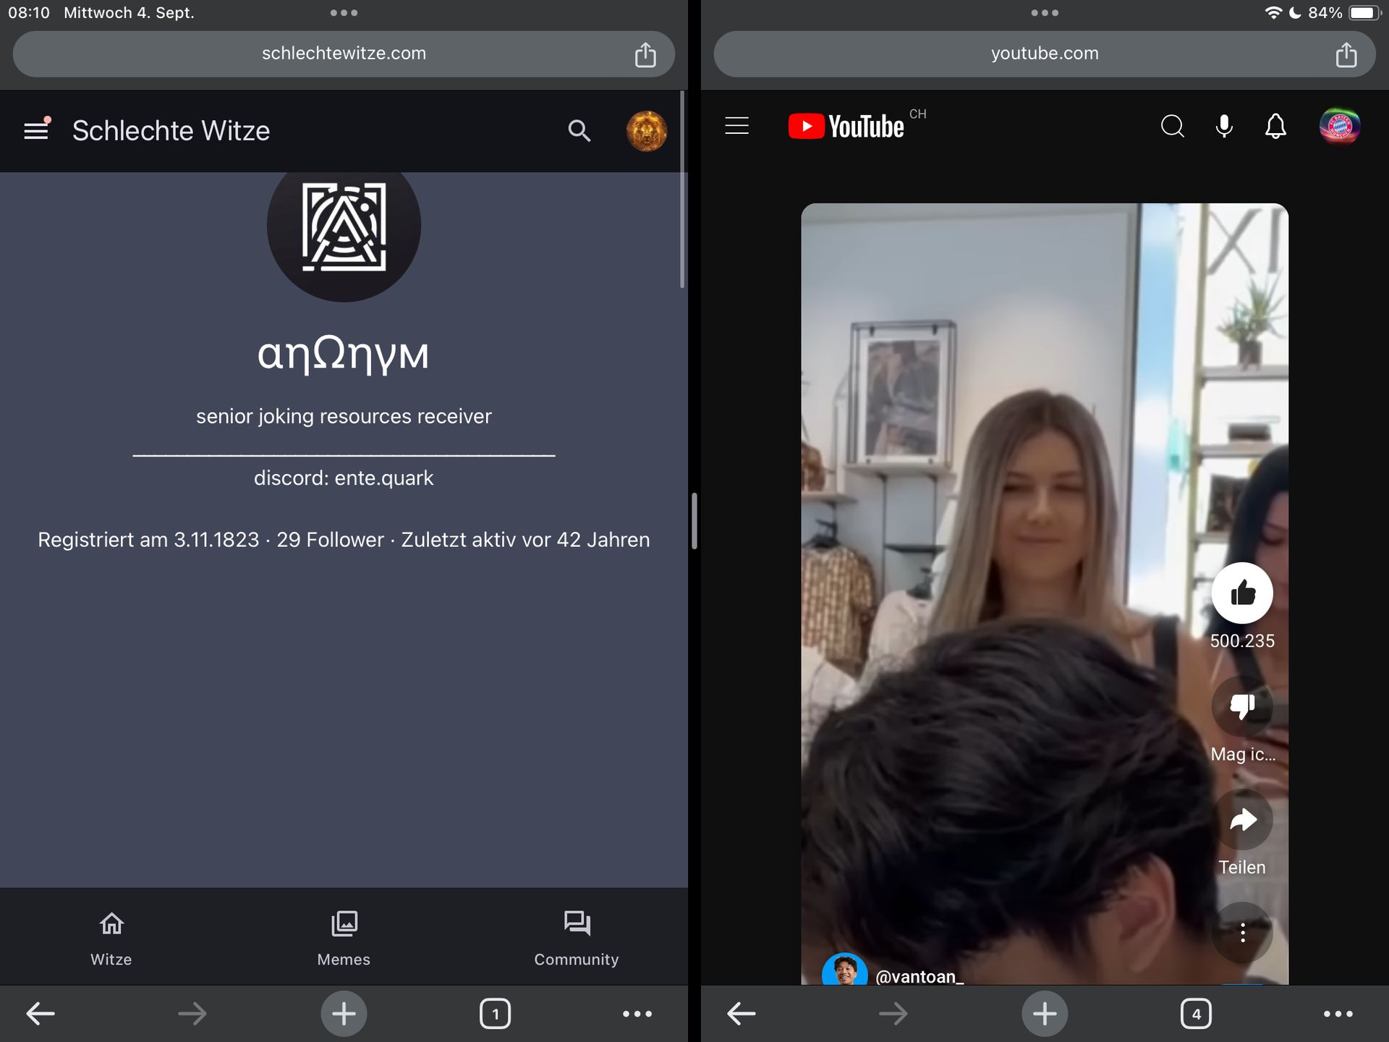Dislike the Short with thumbs down
The image size is (1389, 1042).
[x=1242, y=706]
